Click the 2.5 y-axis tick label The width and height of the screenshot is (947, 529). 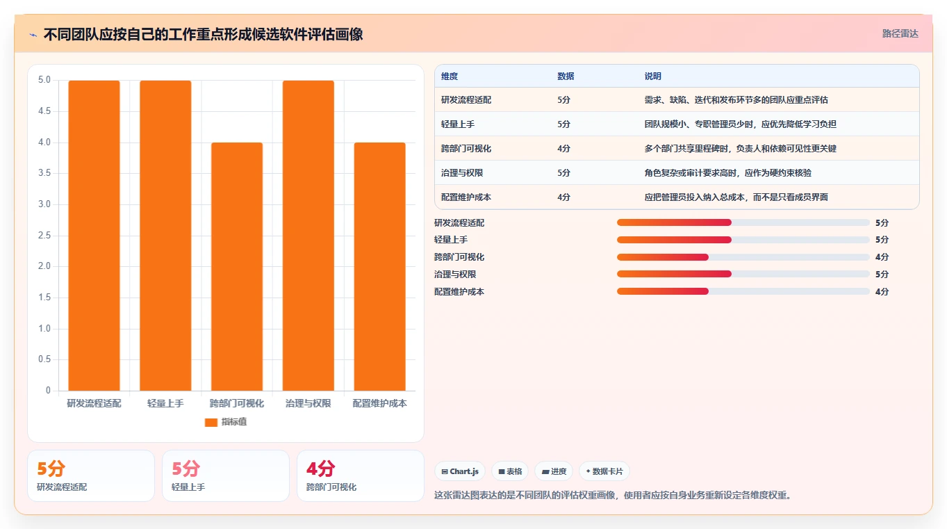pyautogui.click(x=44, y=236)
